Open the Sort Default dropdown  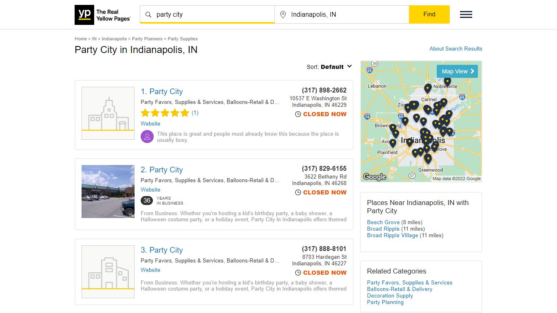click(329, 67)
